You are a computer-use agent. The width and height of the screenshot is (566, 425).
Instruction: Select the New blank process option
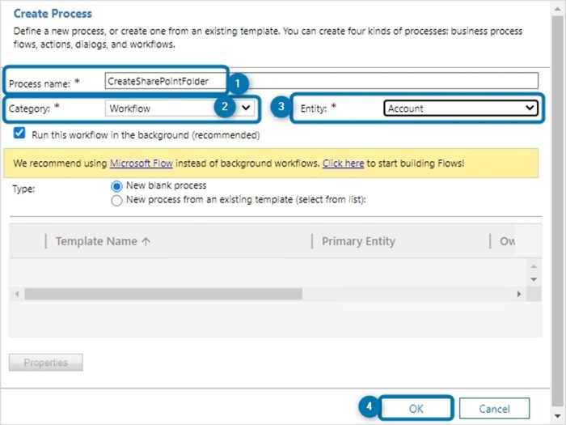tap(117, 186)
